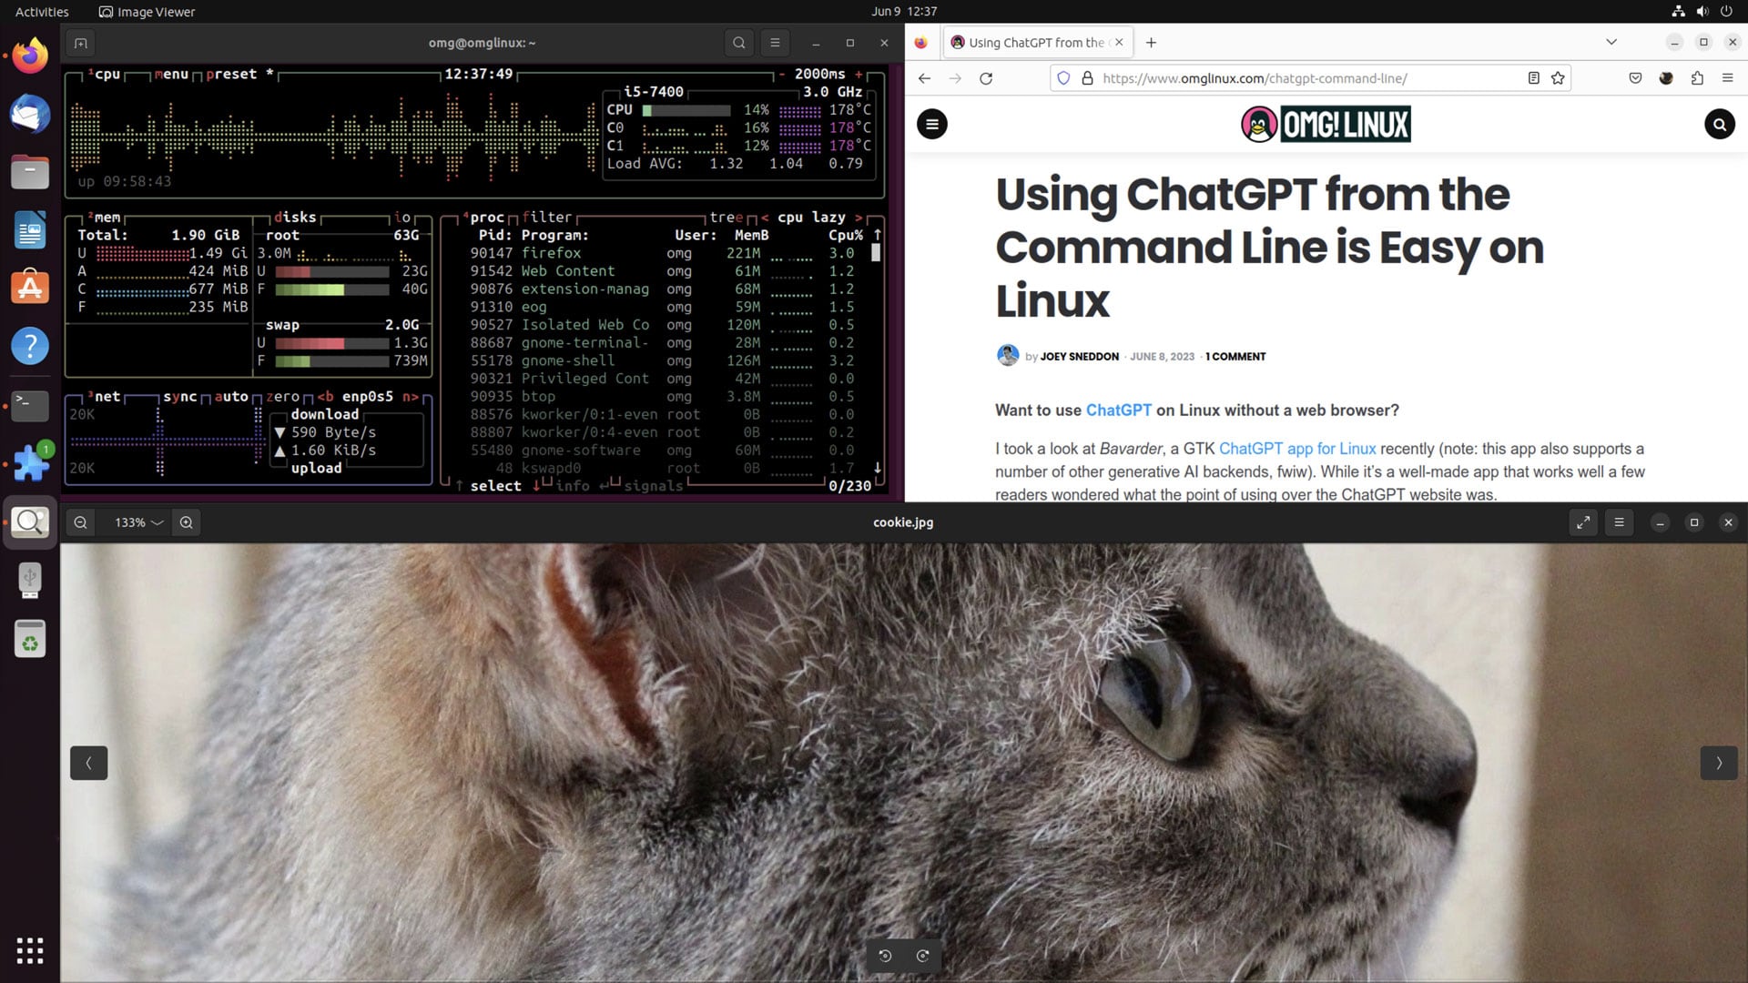Viewport: 1748px width, 983px height.
Task: Open the 133% zoom level dropdown
Action: click(x=138, y=522)
